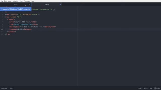
Task: Open the Selection menu
Action: point(15,1)
